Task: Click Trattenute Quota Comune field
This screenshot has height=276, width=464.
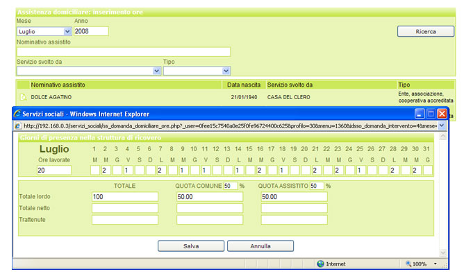Action: [210, 220]
